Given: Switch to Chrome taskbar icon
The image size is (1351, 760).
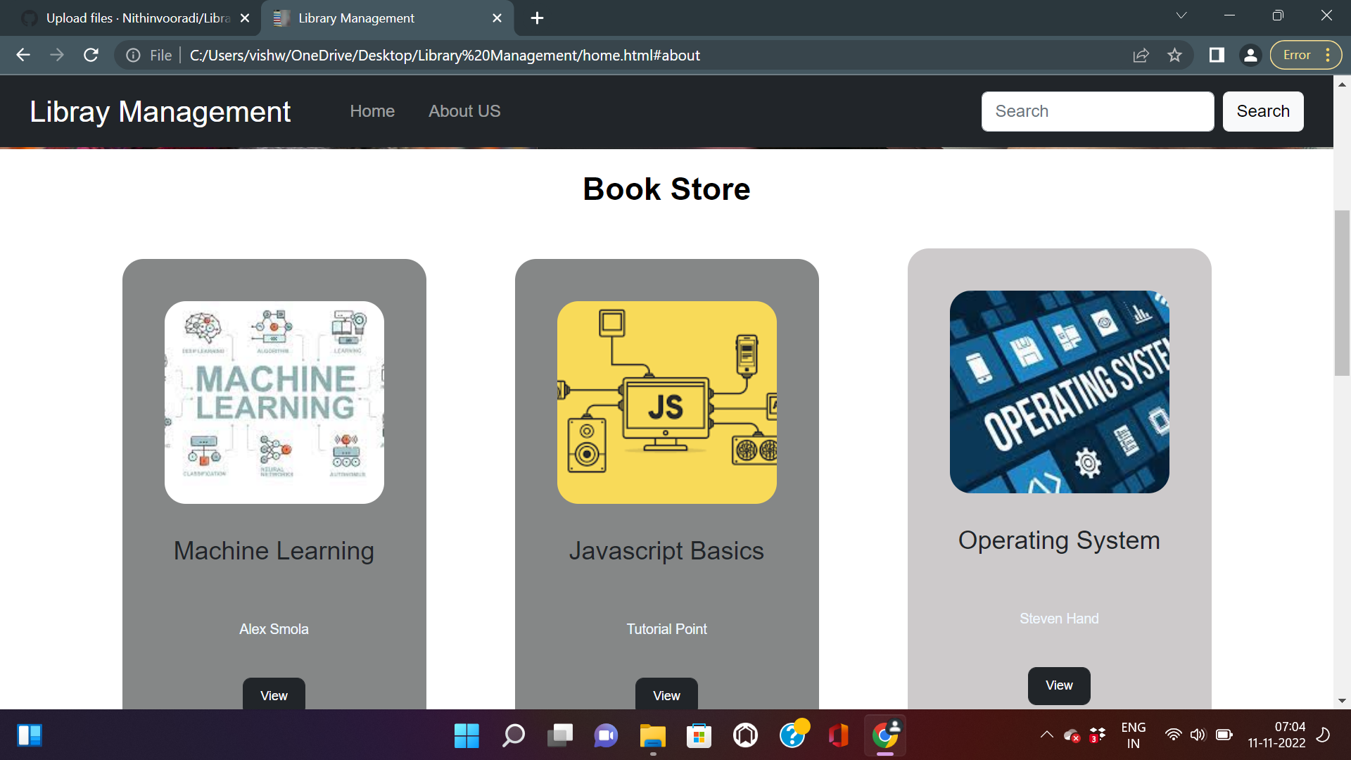Looking at the screenshot, I should pos(885,735).
